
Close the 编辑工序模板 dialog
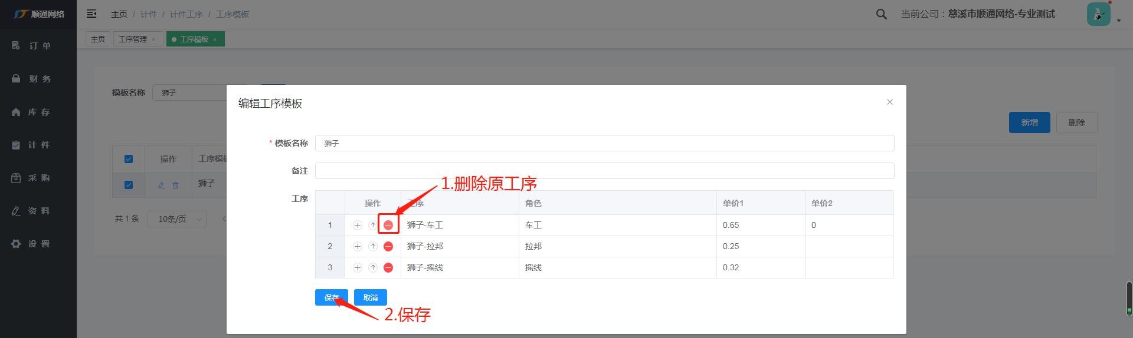coord(889,102)
